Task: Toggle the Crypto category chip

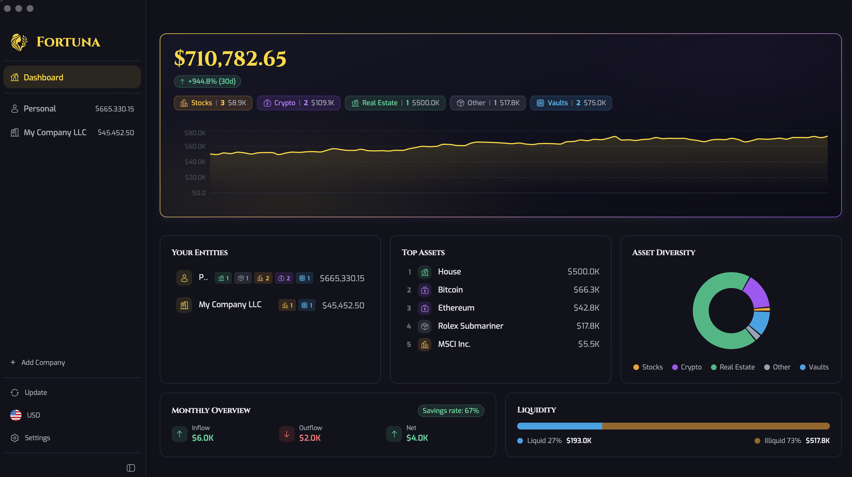Action: tap(298, 103)
